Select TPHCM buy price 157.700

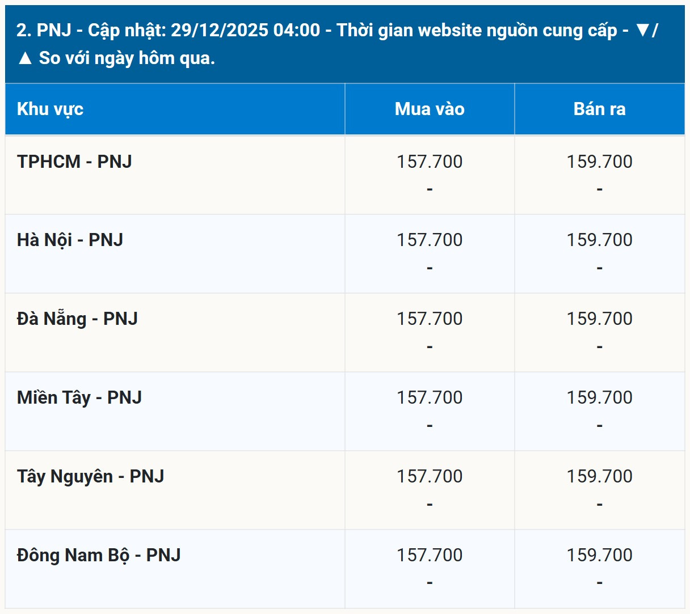click(x=430, y=162)
